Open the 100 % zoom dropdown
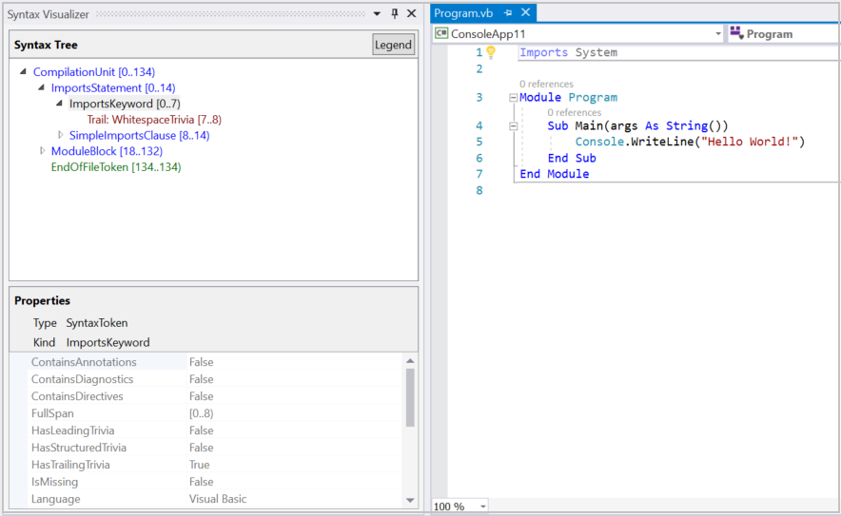The width and height of the screenshot is (841, 516). (x=482, y=506)
